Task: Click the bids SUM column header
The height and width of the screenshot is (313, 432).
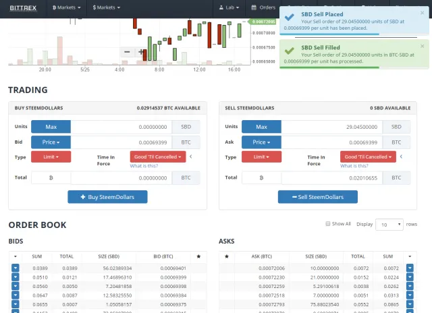Action: [36, 256]
